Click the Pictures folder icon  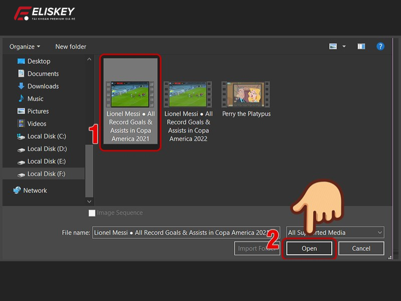(x=21, y=111)
